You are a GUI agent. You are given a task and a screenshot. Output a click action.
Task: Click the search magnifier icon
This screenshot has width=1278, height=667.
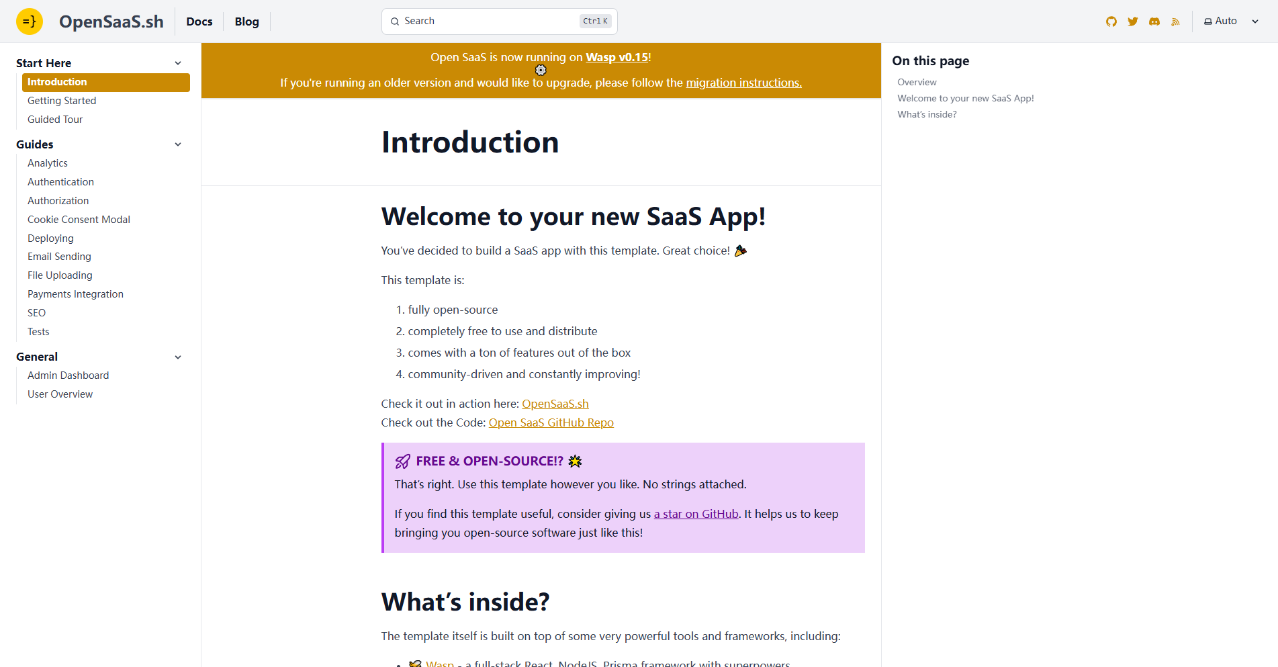click(x=395, y=21)
